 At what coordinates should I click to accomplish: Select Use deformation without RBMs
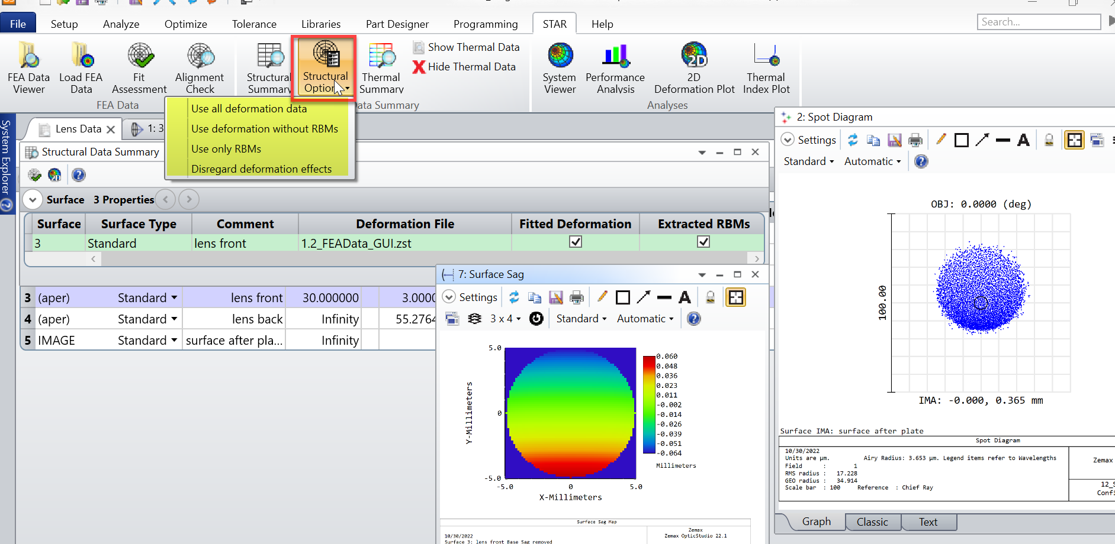[x=264, y=129]
